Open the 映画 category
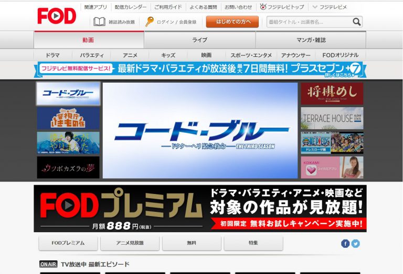403x274 pixels. (206, 55)
